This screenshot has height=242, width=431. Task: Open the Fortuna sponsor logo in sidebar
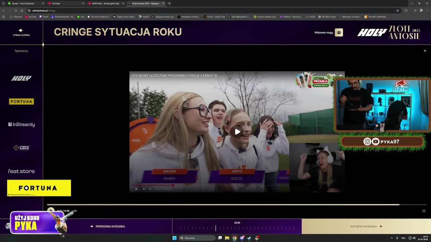click(x=21, y=102)
